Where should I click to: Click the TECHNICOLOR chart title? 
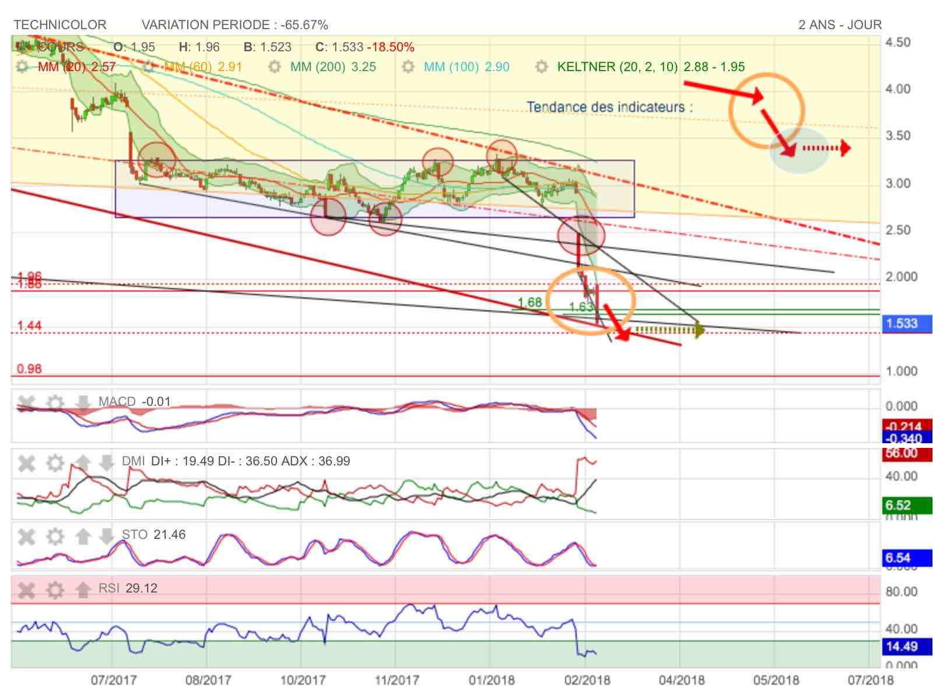coord(60,25)
